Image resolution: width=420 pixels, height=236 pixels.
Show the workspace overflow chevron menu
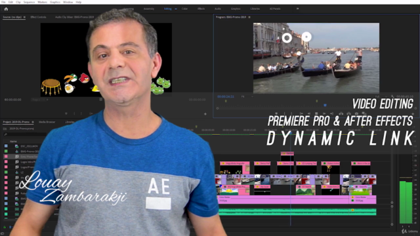click(297, 9)
